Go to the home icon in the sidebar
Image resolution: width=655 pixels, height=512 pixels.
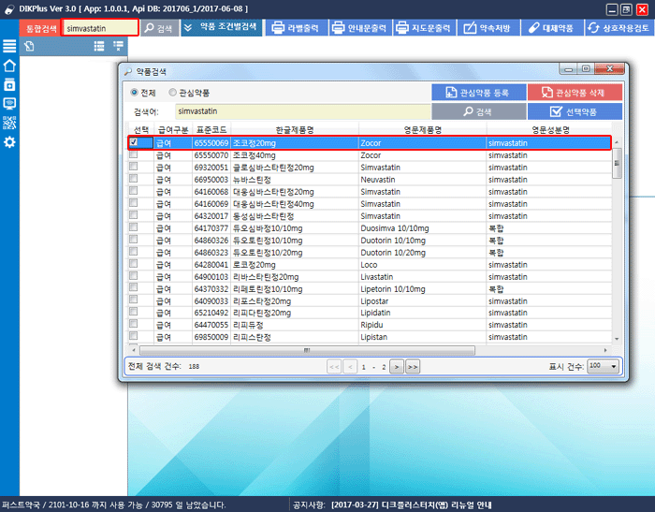[9, 66]
